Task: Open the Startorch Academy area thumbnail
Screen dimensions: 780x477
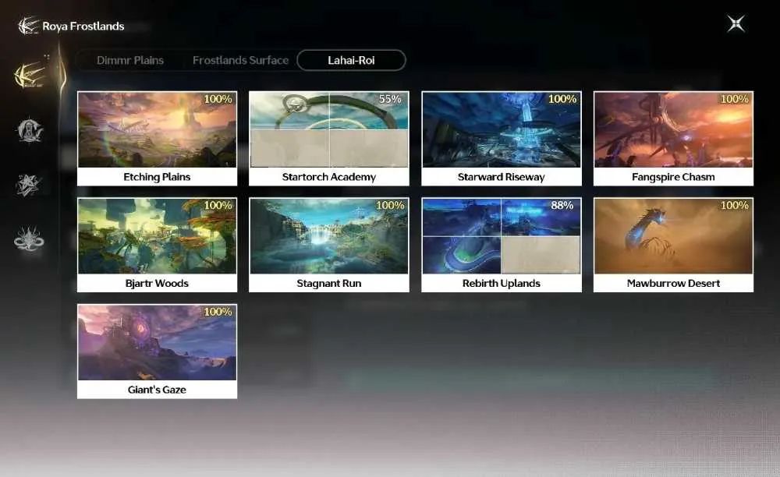Action: coord(329,129)
